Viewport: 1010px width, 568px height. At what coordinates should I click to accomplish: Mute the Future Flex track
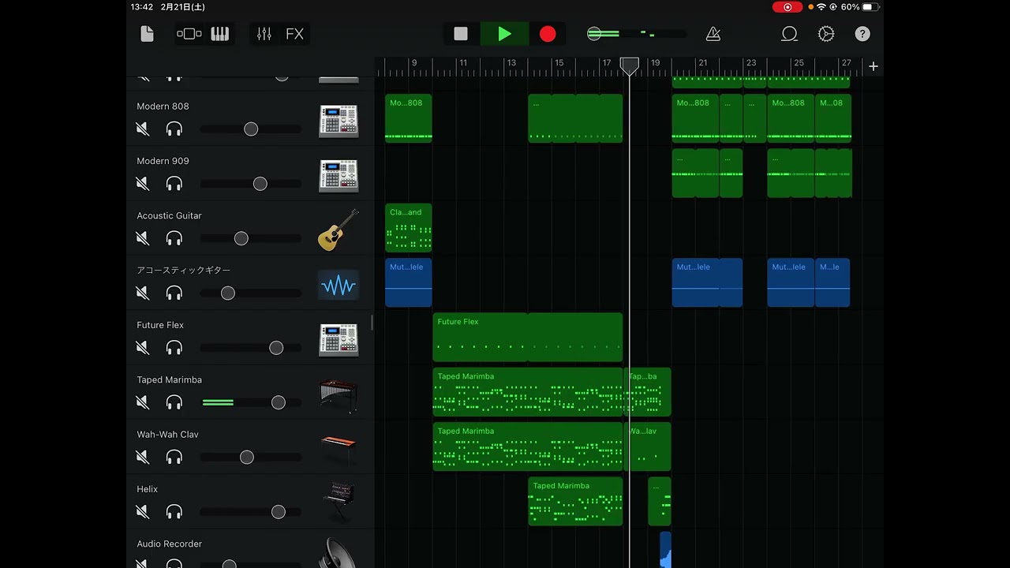pos(143,347)
